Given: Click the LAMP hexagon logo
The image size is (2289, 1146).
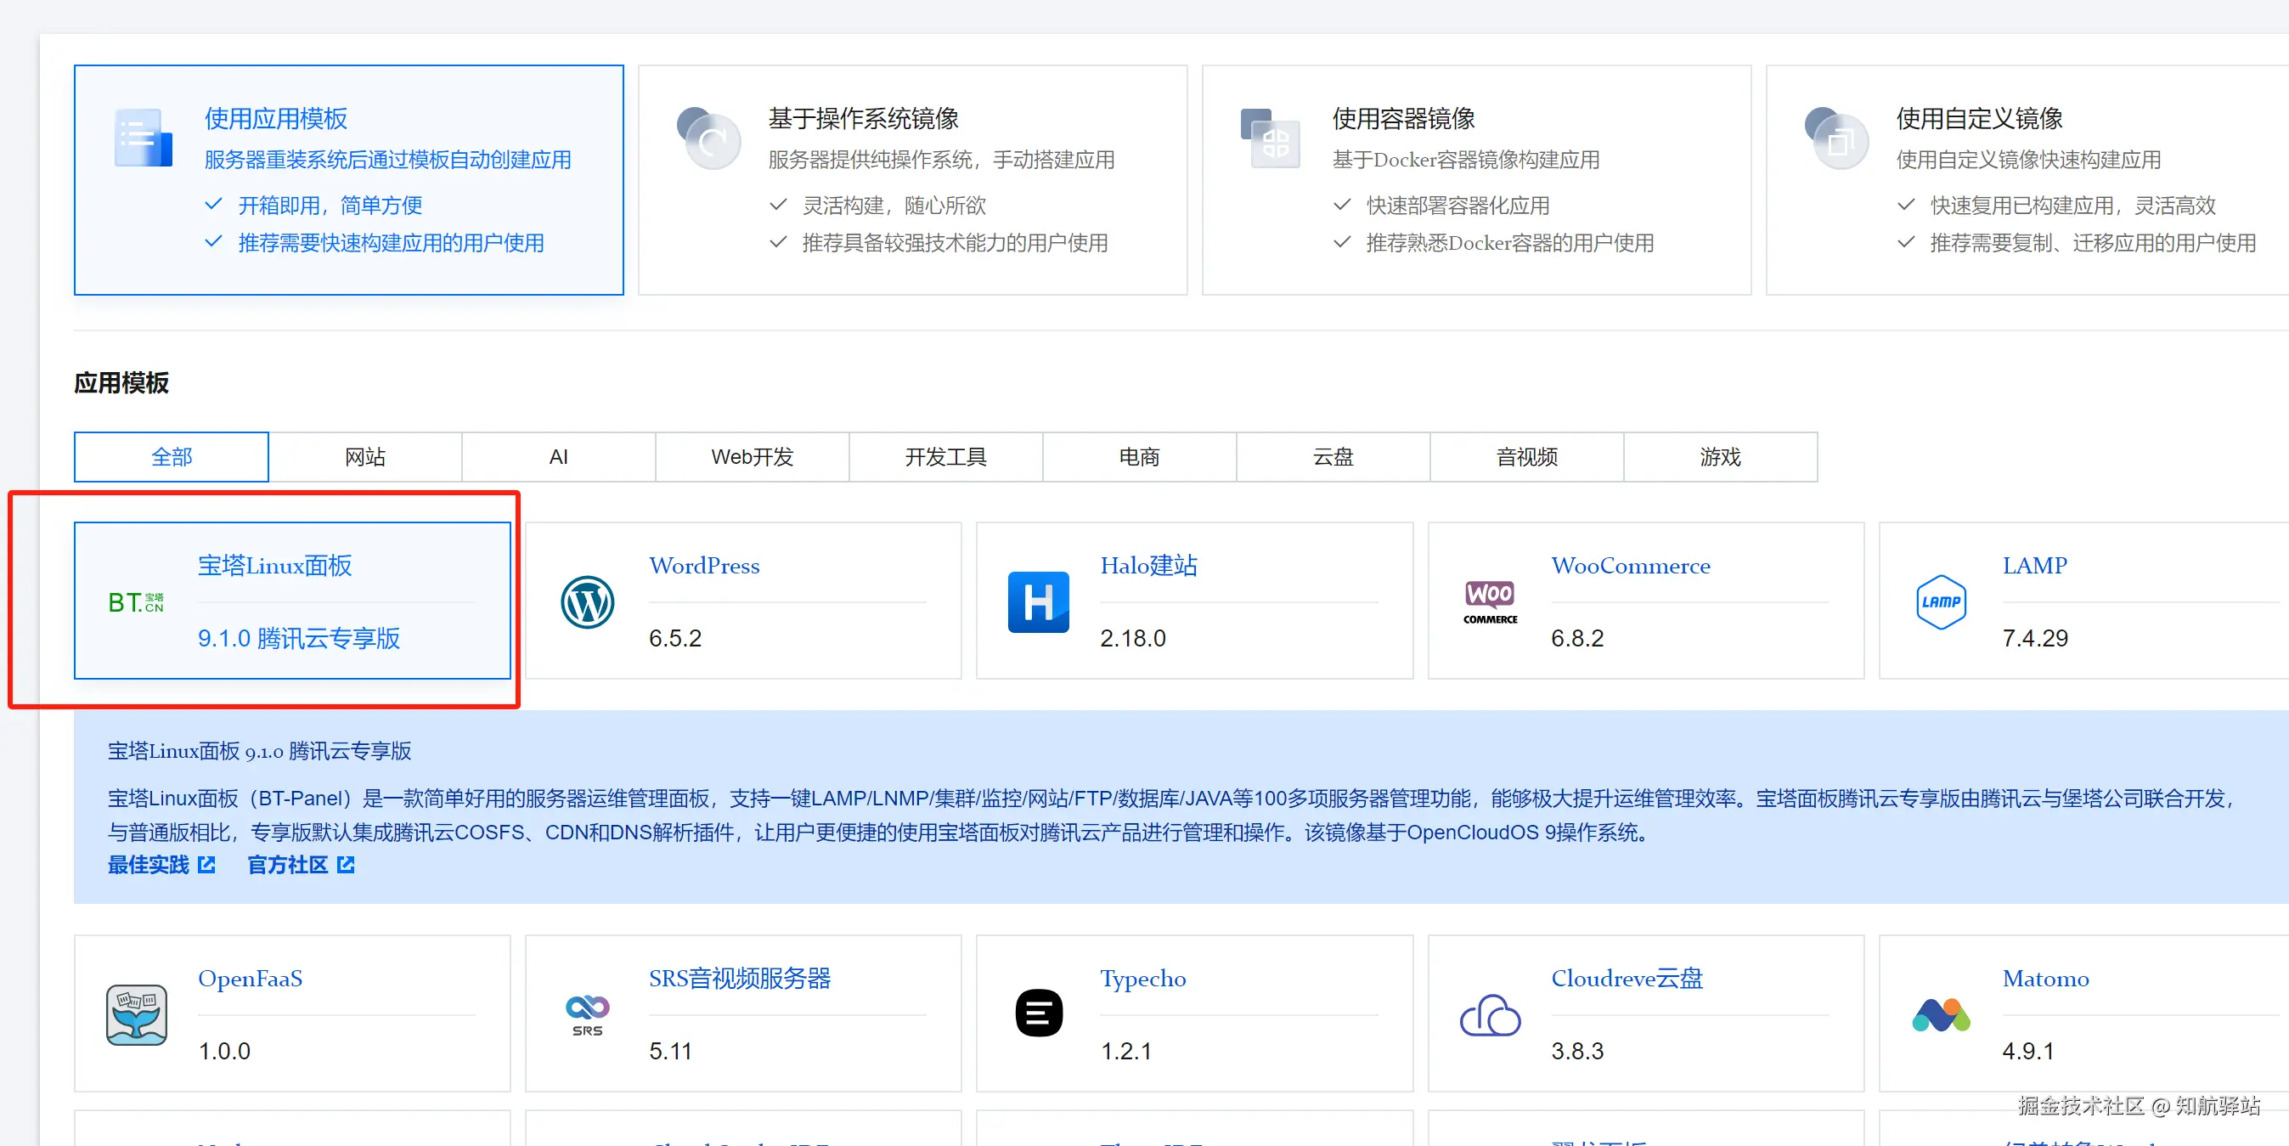Looking at the screenshot, I should pyautogui.click(x=1941, y=602).
